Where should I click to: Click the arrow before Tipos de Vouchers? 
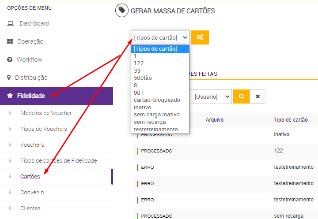[10, 129]
